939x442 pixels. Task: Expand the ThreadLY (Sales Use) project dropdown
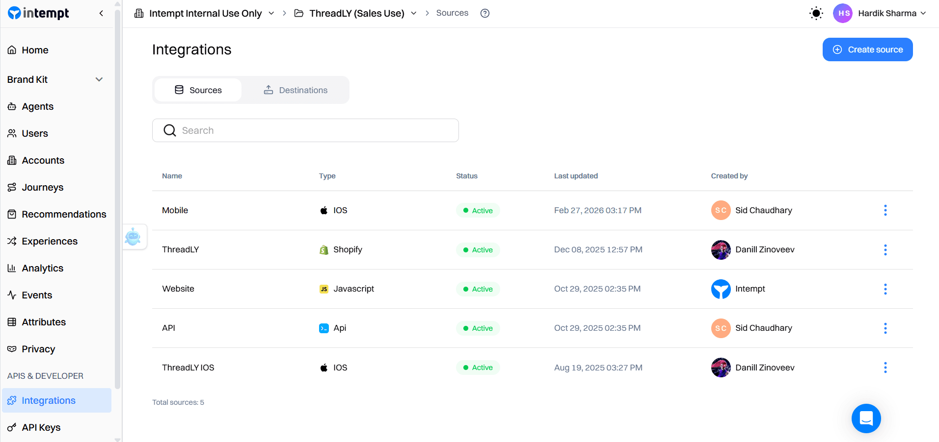click(414, 13)
